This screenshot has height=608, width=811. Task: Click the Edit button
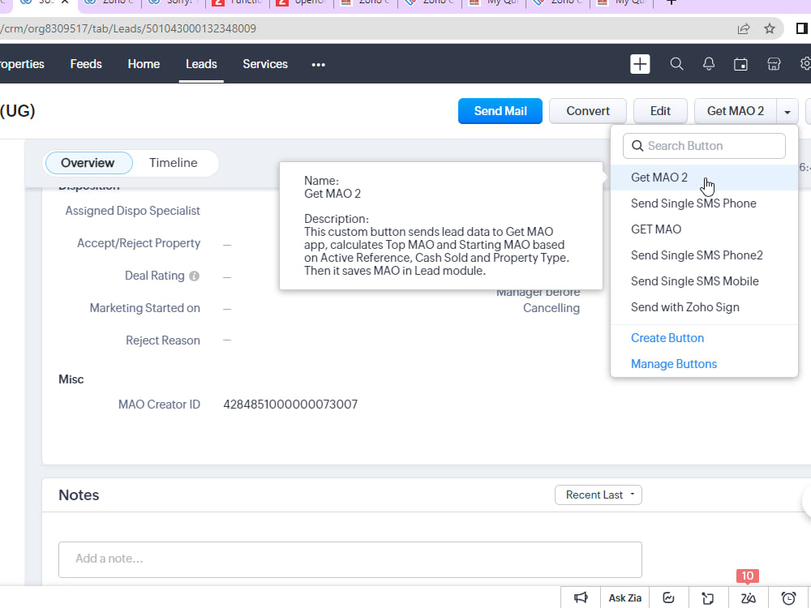(x=660, y=111)
